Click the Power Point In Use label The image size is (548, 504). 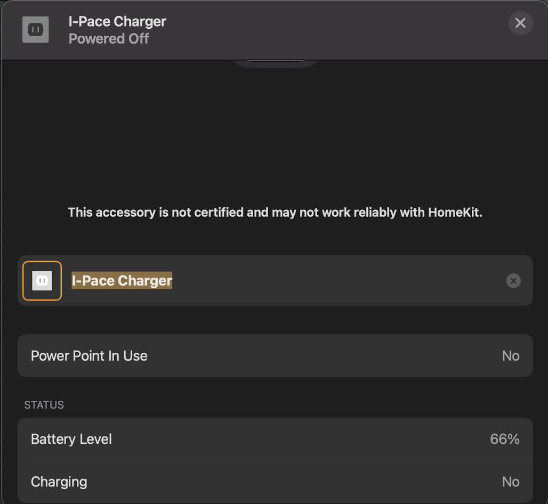[x=89, y=356]
